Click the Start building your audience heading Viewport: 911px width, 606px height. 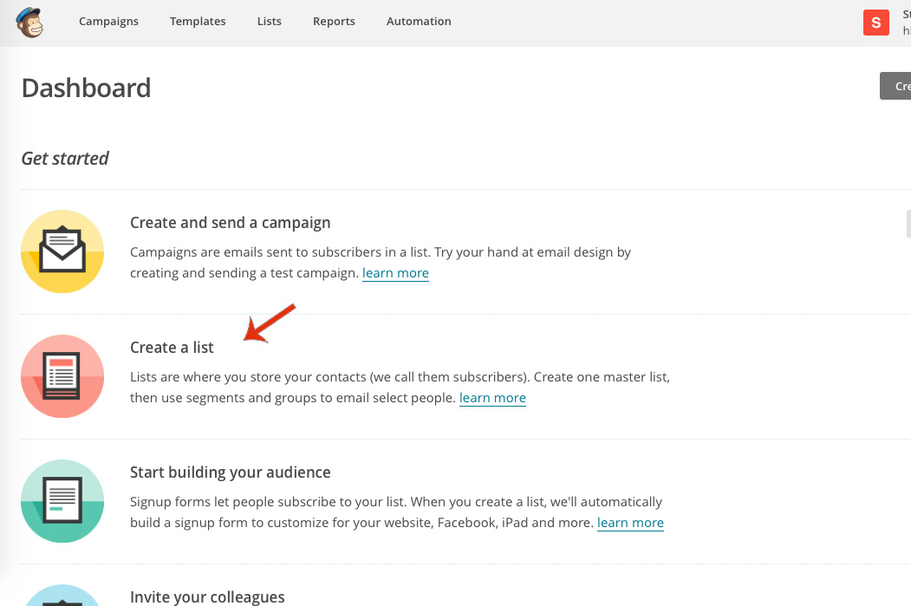230,472
